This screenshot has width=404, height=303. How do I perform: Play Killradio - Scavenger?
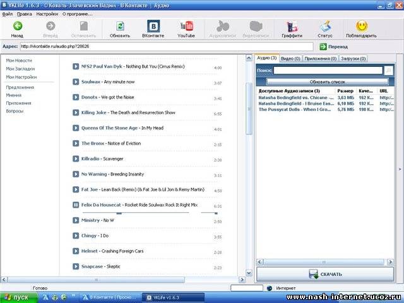76,158
